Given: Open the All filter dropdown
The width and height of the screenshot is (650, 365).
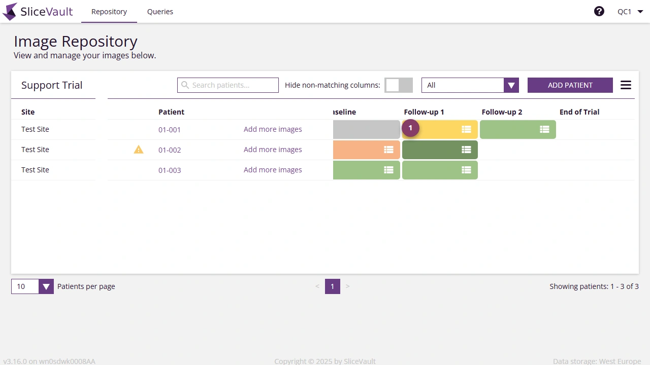Looking at the screenshot, I should [511, 85].
